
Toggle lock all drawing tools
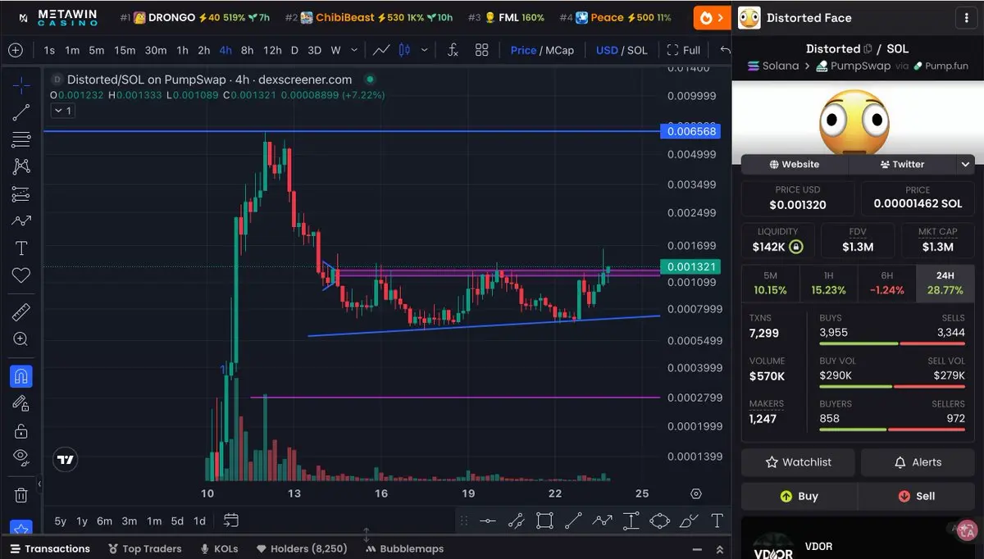[21, 430]
